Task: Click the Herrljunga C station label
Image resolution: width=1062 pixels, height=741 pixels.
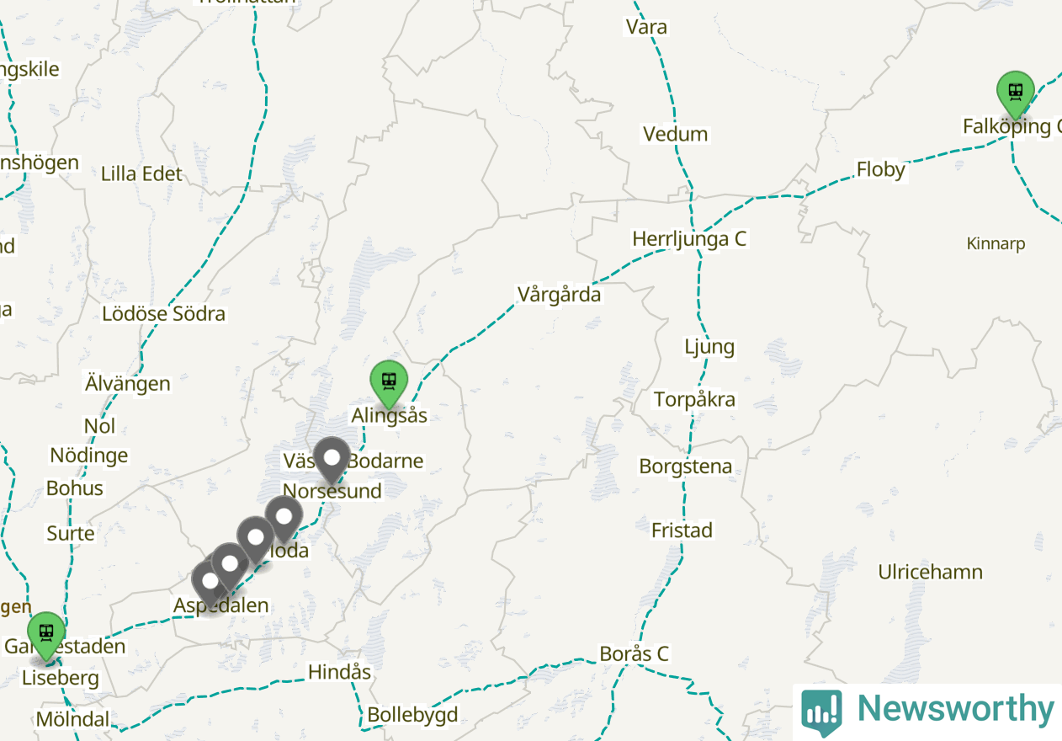Action: [689, 239]
